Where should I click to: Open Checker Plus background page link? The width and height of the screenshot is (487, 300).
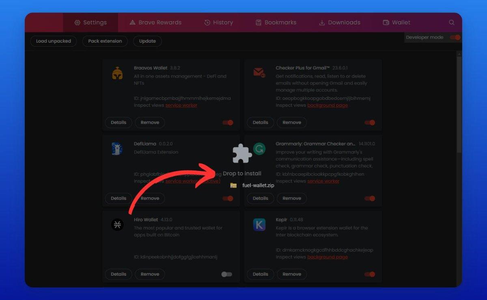[328, 106]
